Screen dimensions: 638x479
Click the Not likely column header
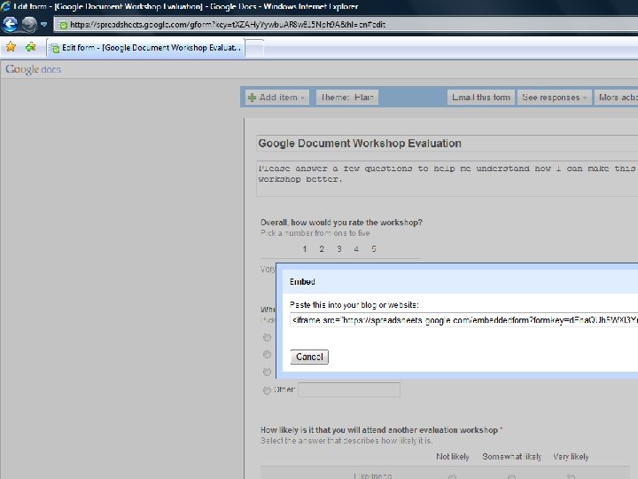pos(453,457)
